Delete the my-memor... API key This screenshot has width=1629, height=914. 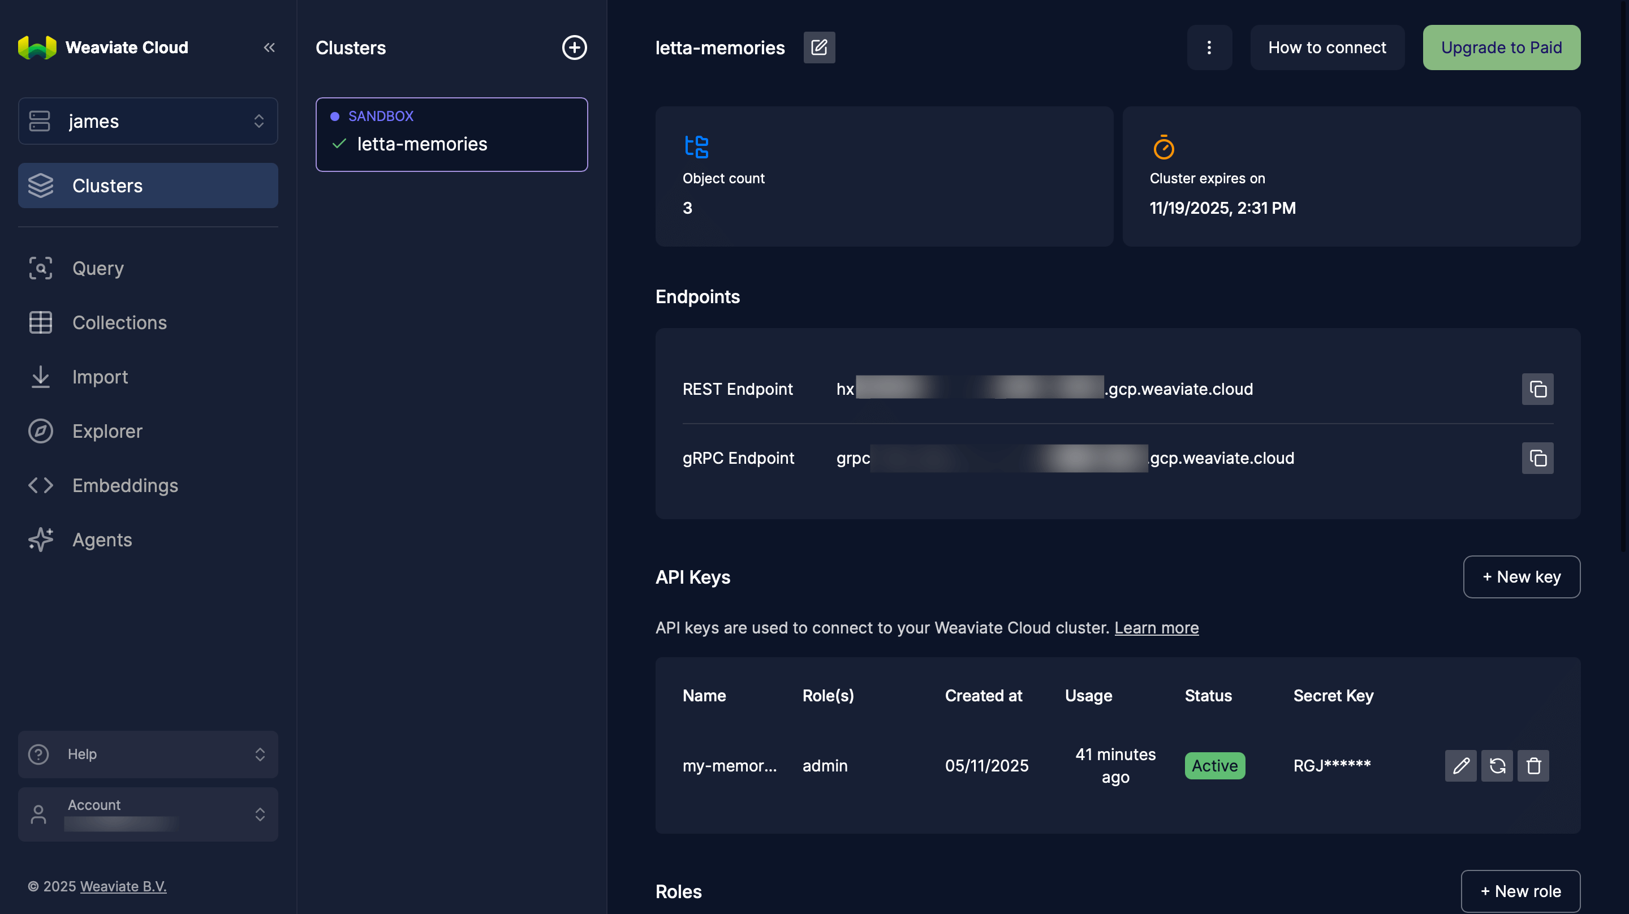1533,765
